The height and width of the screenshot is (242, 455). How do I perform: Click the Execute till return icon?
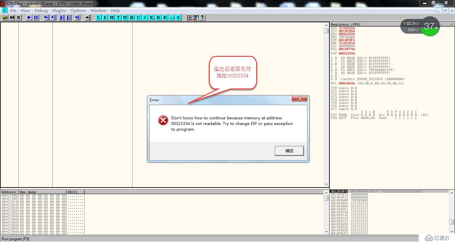[x=77, y=18]
